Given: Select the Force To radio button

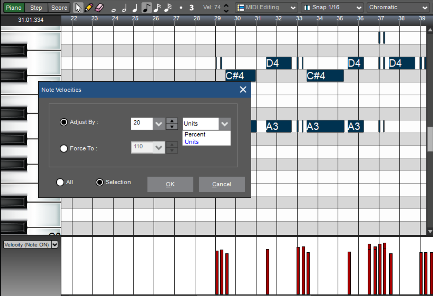Looking at the screenshot, I should point(64,148).
